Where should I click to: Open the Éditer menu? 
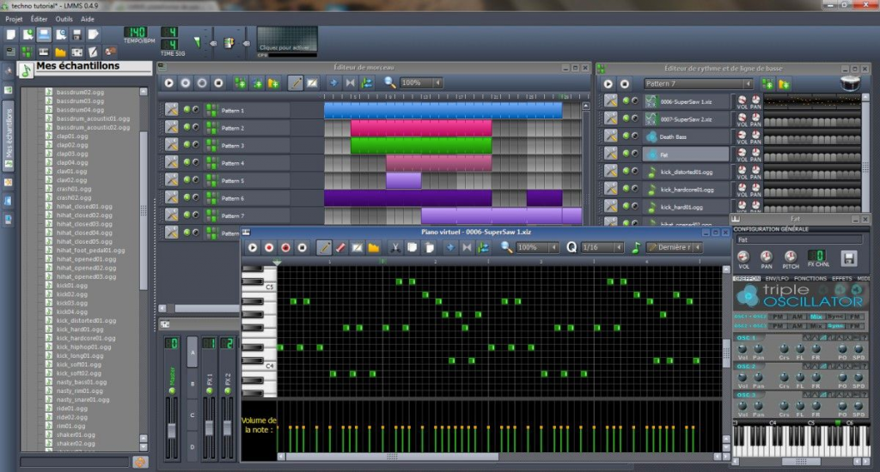tap(39, 19)
